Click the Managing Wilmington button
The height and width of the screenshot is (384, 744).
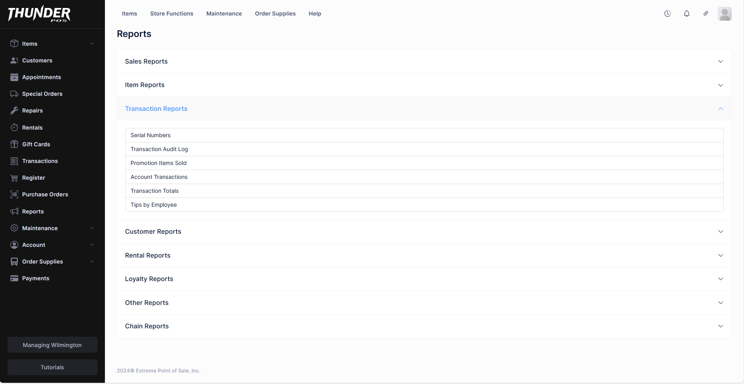click(x=52, y=345)
